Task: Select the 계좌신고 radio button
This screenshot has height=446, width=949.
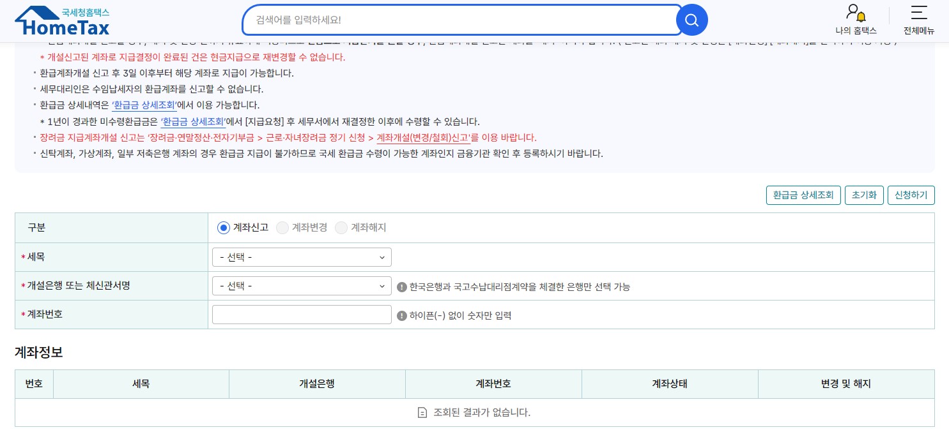Action: click(x=224, y=228)
